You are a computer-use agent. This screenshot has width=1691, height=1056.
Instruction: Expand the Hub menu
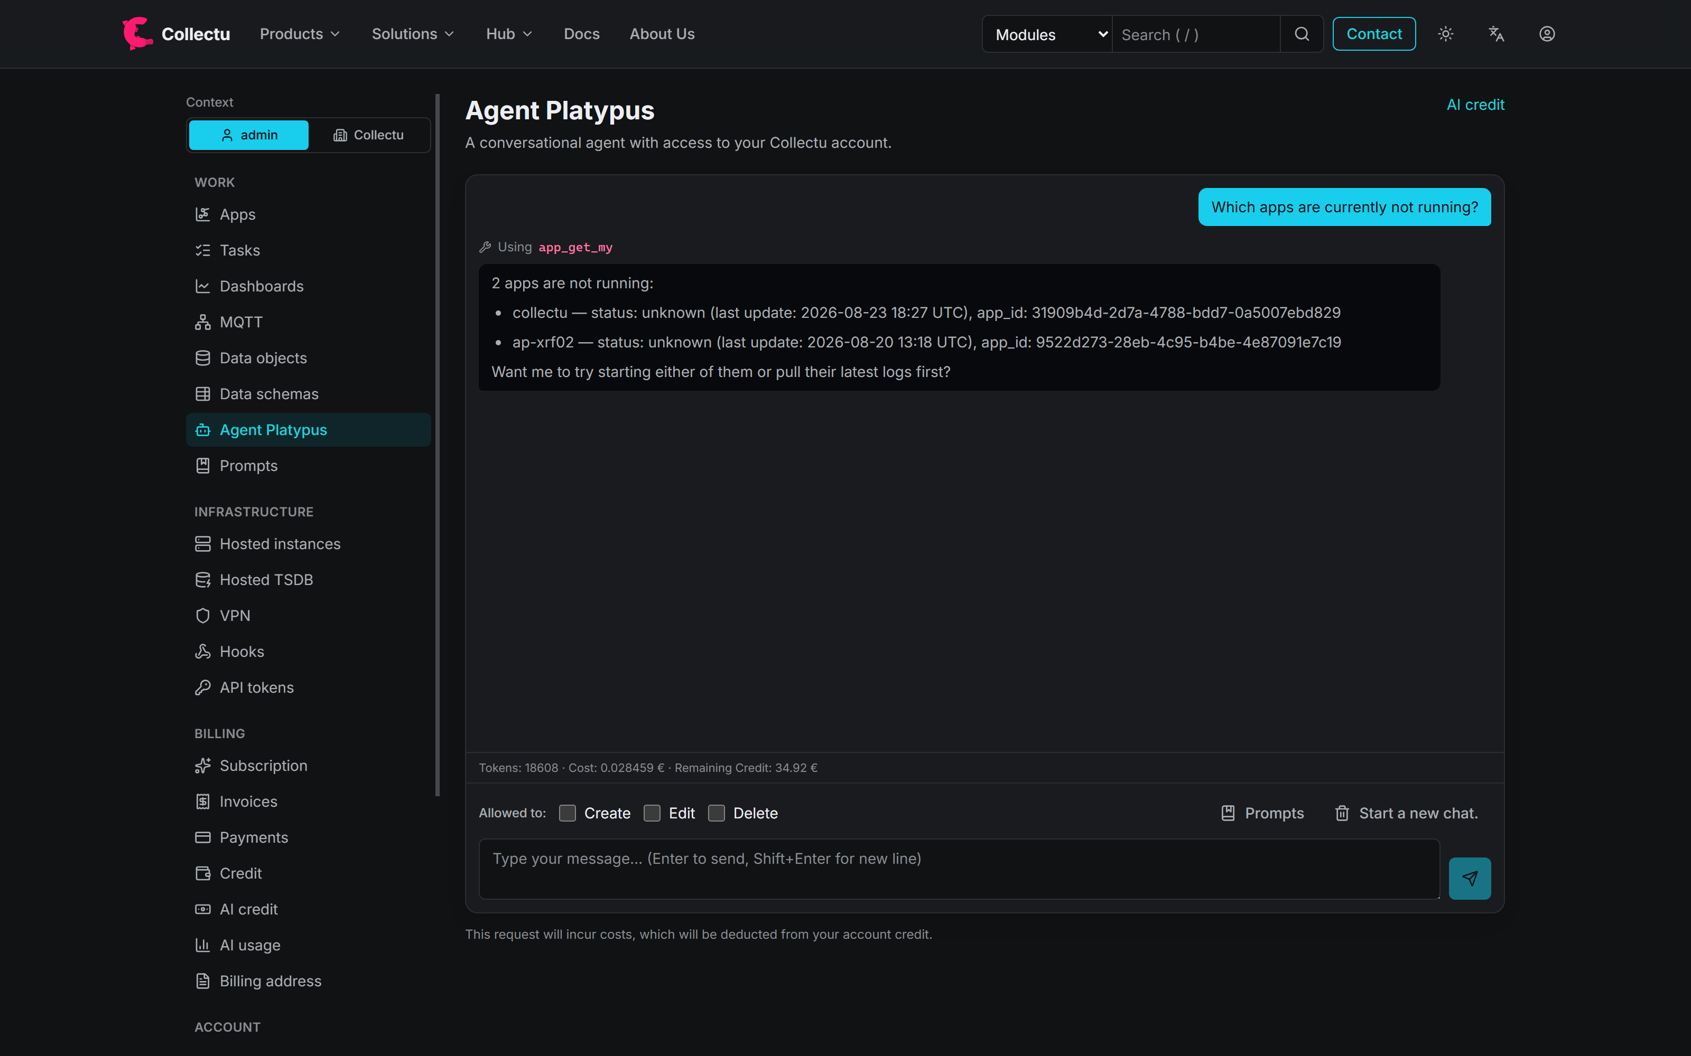509,34
